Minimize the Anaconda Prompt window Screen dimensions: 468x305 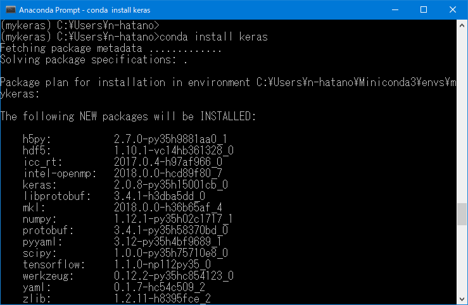tap(396, 10)
